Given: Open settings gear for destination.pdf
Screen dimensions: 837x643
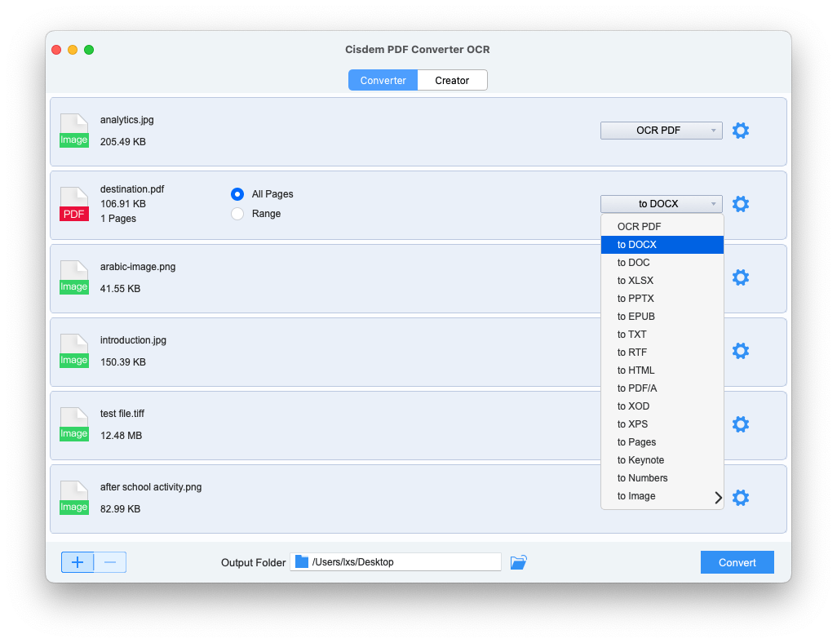Looking at the screenshot, I should [x=740, y=204].
